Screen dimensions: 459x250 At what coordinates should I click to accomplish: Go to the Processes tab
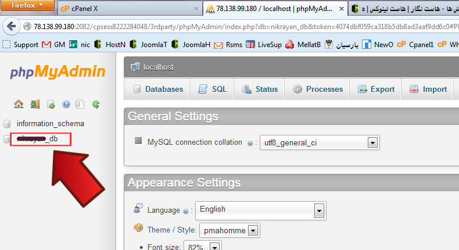(x=317, y=89)
